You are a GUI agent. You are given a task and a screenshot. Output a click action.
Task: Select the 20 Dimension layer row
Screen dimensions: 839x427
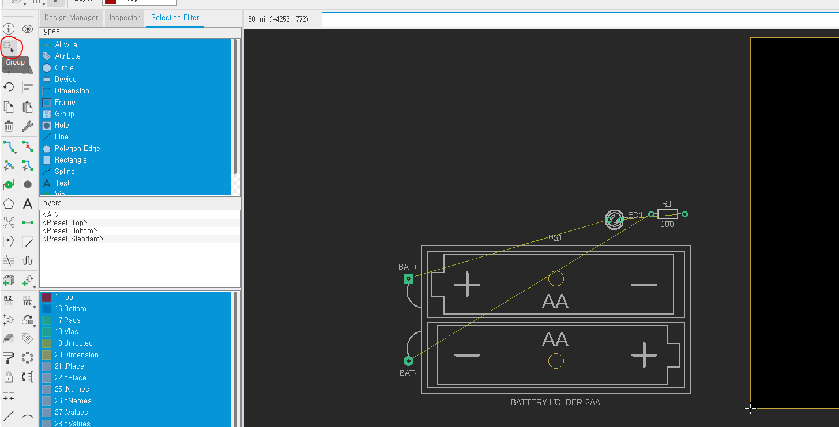tap(136, 354)
